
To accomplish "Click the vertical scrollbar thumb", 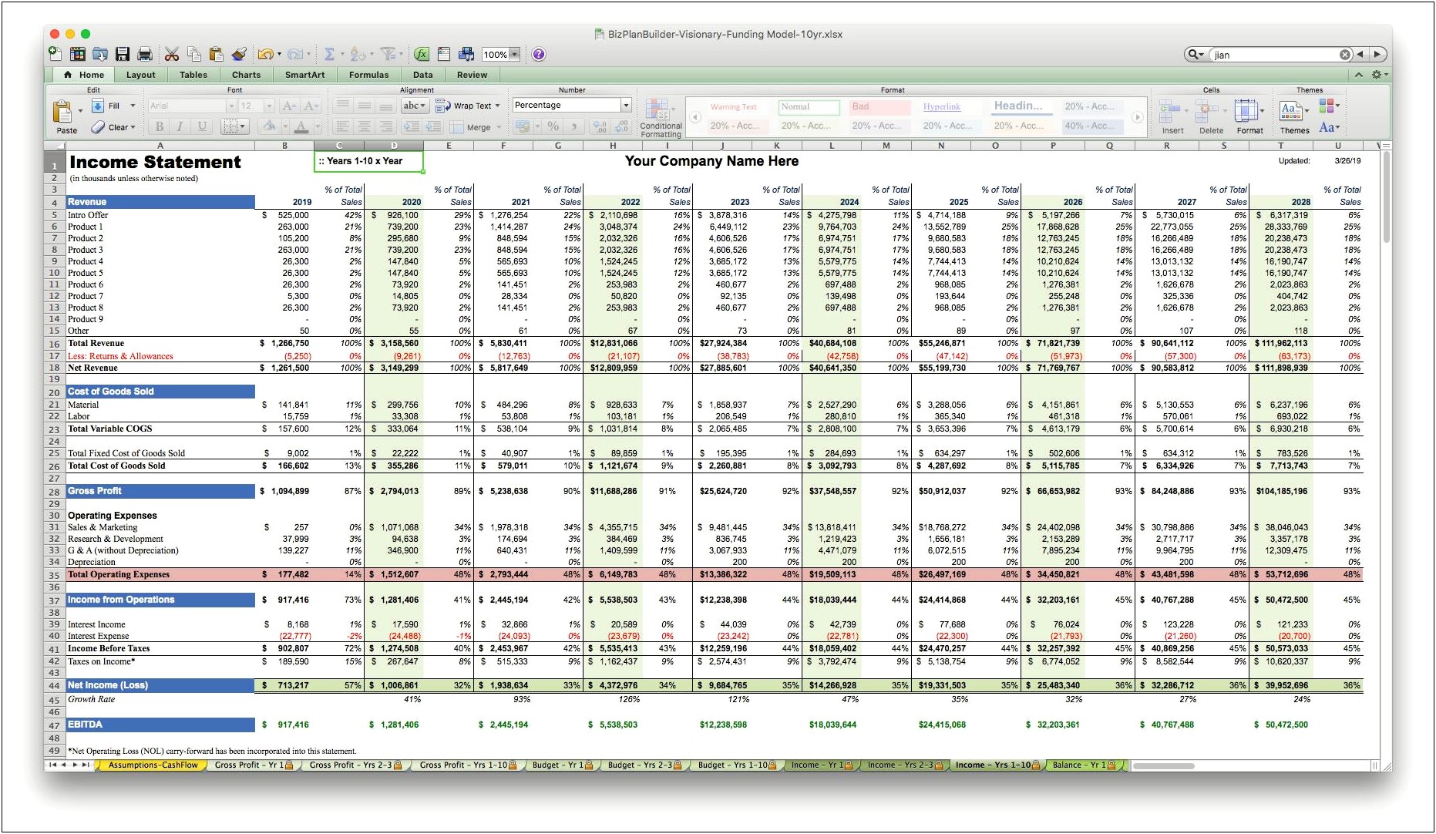I will click(1387, 196).
